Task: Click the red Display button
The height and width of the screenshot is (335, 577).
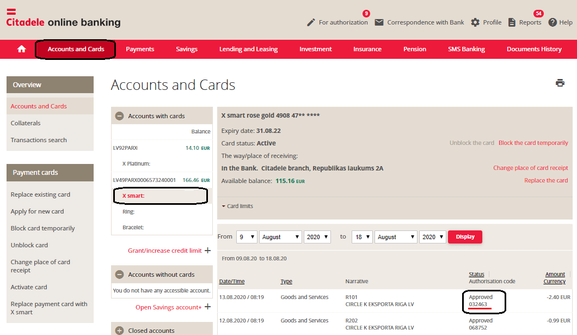Action: (465, 237)
